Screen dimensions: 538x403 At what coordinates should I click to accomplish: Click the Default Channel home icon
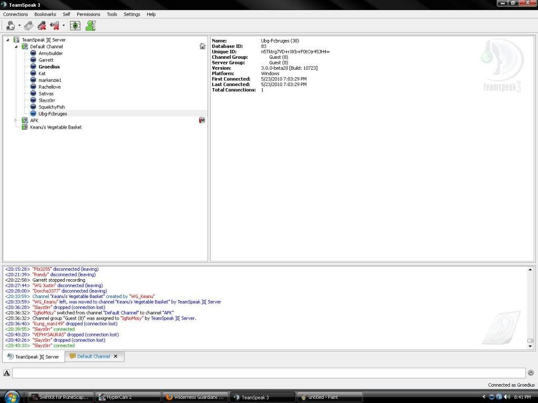coord(202,46)
